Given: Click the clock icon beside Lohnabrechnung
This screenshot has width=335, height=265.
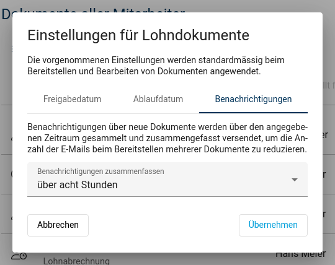Looking at the screenshot, I should [19, 256].
